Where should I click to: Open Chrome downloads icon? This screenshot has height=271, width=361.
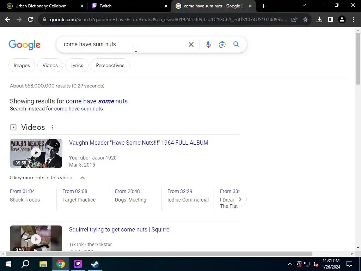[319, 20]
